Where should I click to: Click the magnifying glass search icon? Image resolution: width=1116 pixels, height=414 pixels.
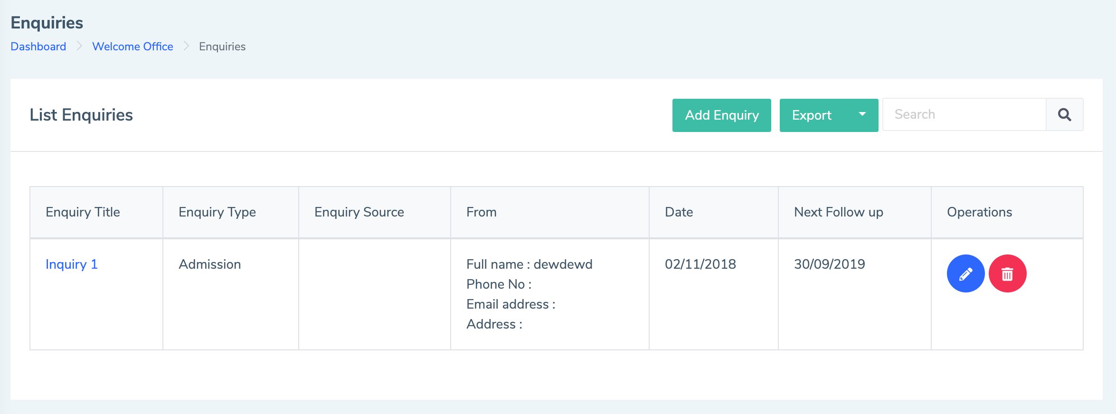1064,114
